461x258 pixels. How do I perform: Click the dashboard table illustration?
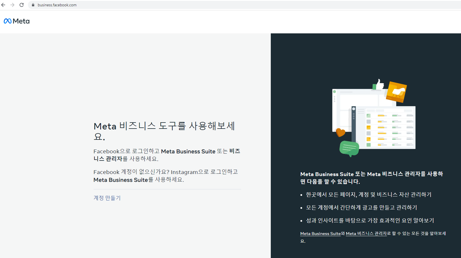[x=384, y=128]
